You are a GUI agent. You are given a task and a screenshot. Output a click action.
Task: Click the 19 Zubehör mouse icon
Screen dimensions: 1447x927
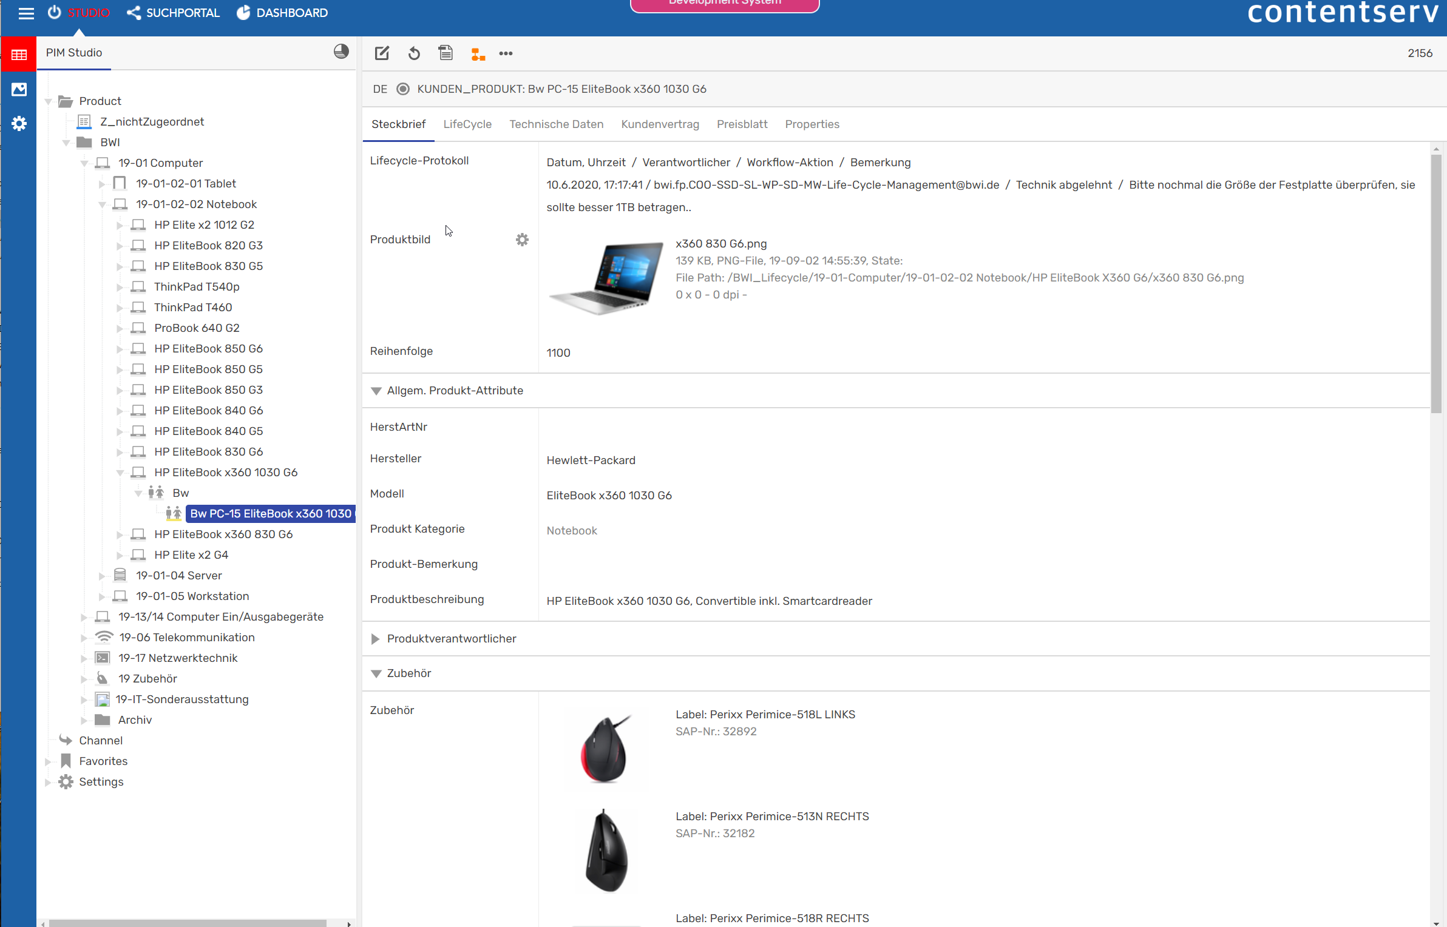point(103,678)
